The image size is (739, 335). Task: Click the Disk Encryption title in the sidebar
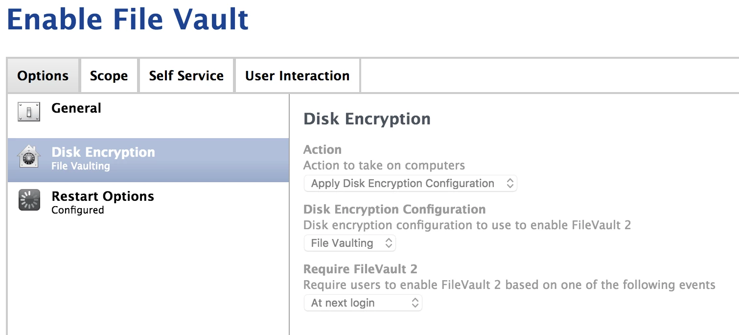coord(103,152)
